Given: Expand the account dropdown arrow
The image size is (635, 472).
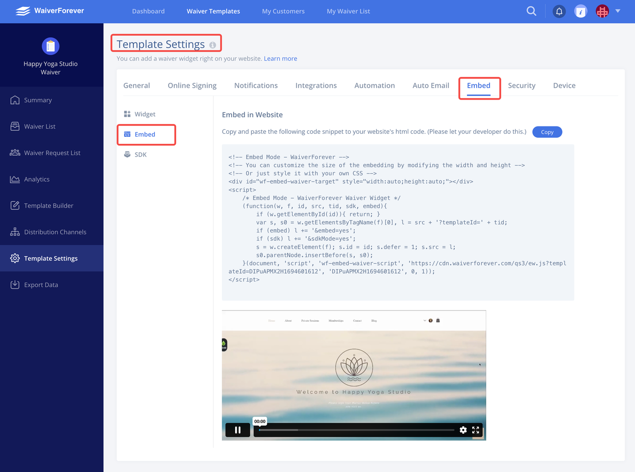Looking at the screenshot, I should pos(618,11).
